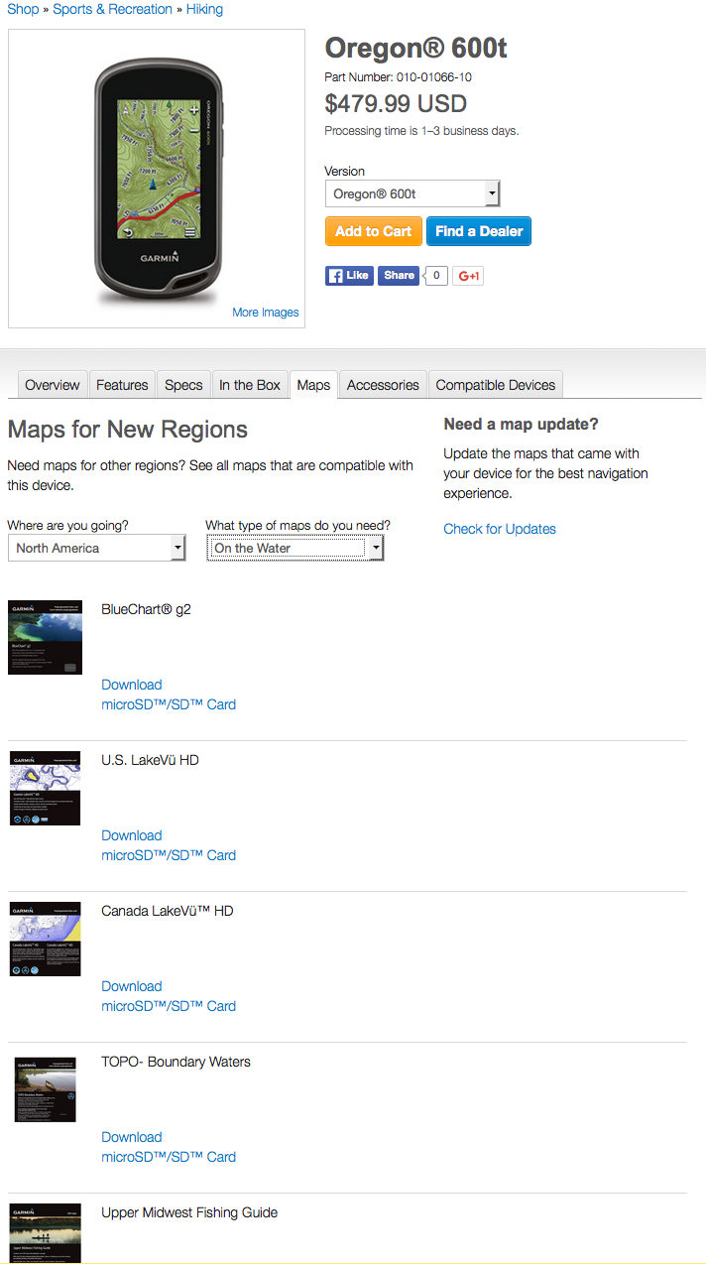
Task: Open the Canada LakeVü HD thumbnail
Action: [x=45, y=939]
